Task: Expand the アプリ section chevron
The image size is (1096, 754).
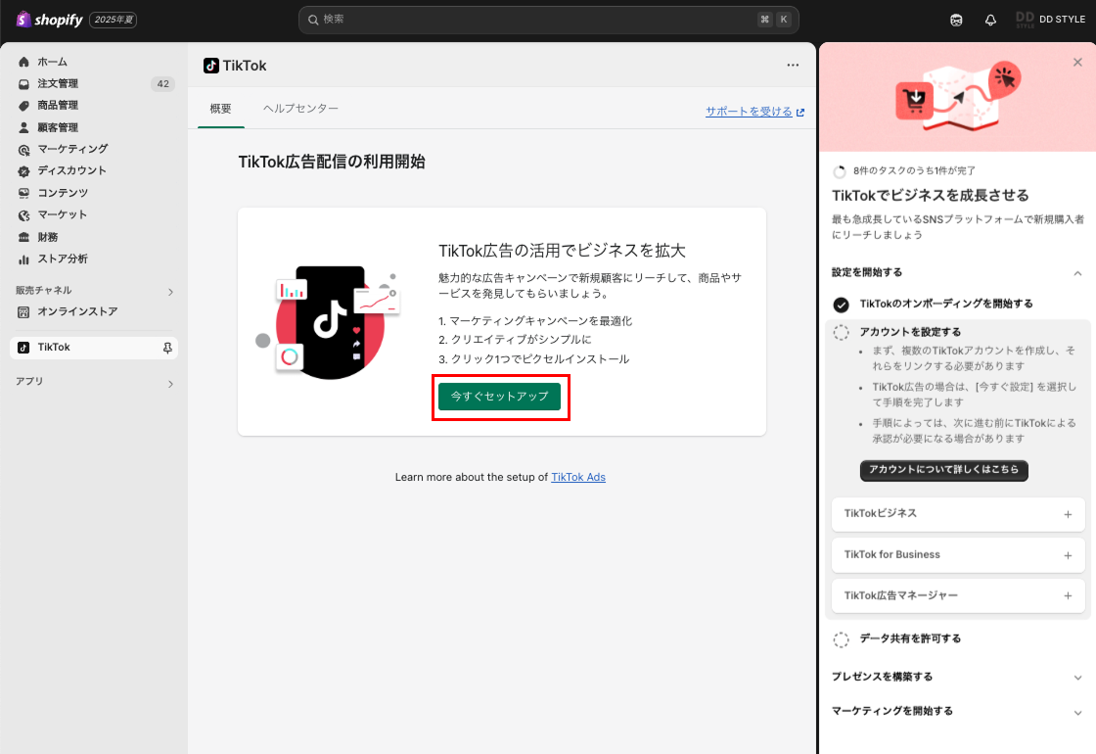Action: pyautogui.click(x=170, y=383)
